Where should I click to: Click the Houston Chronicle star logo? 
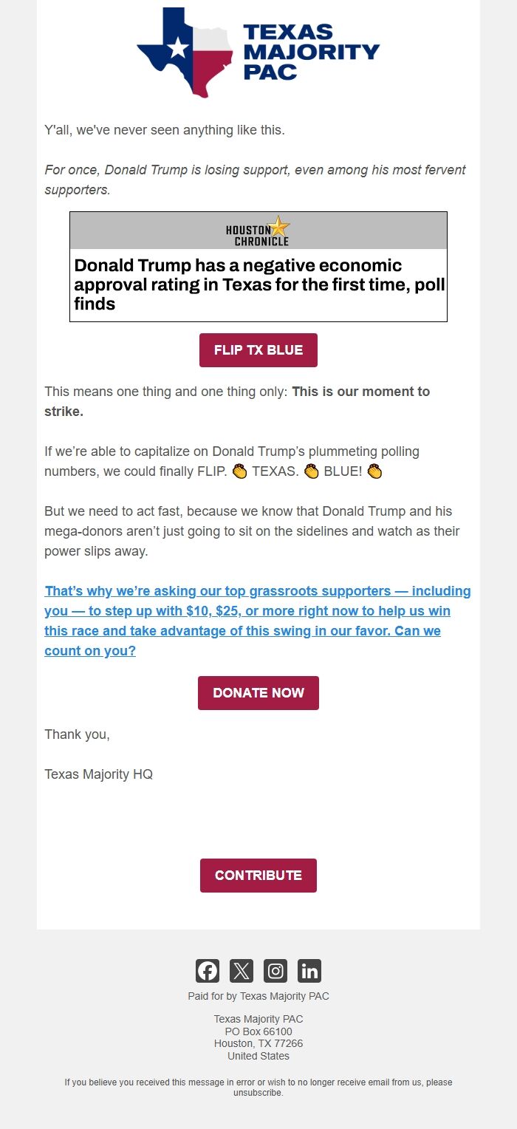(278, 228)
